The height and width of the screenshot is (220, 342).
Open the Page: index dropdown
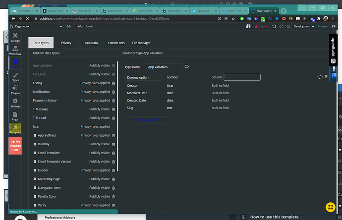(38, 26)
